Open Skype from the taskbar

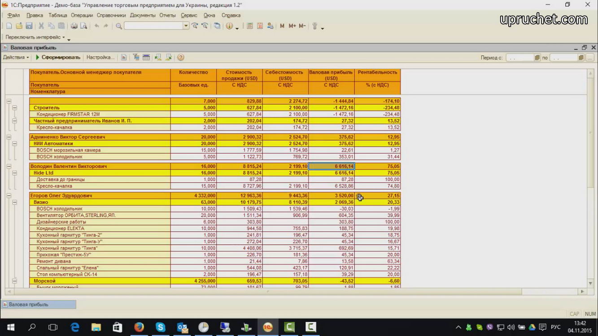[x=160, y=327]
